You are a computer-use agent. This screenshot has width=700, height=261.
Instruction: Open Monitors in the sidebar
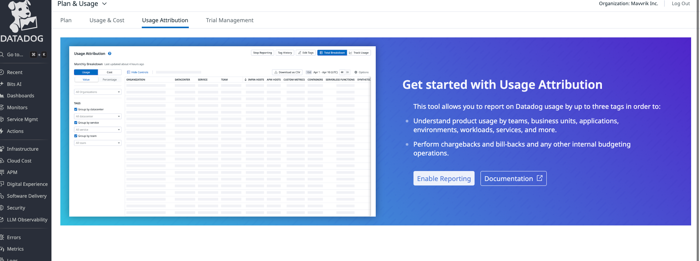[x=17, y=107]
